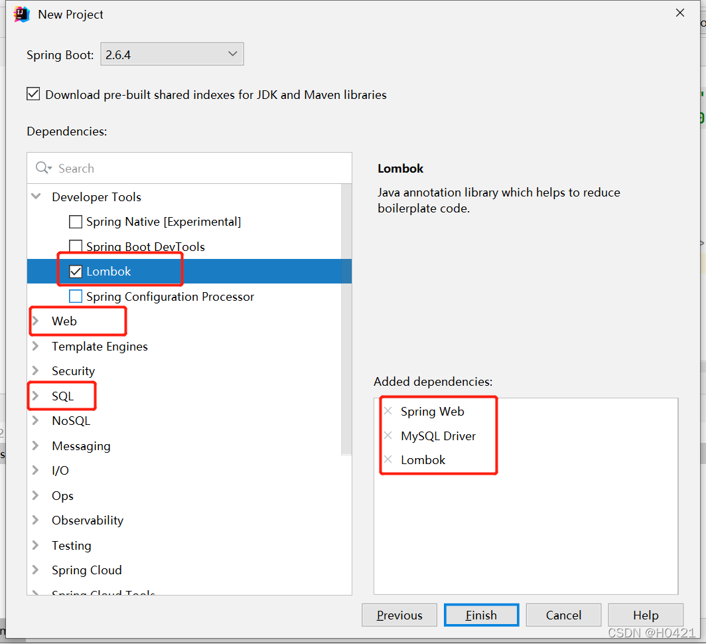Uncheck the Lombok checkbox
Image resolution: width=706 pixels, height=644 pixels.
point(76,272)
